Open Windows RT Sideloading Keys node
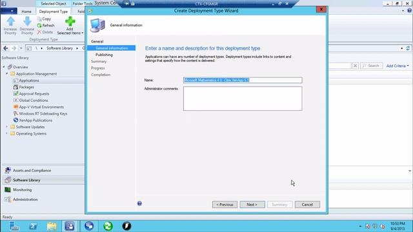 coord(43,113)
